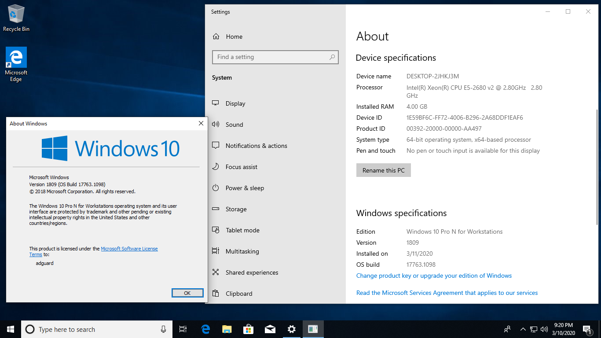Click the Installed RAM value 4.00 GB

417,107
